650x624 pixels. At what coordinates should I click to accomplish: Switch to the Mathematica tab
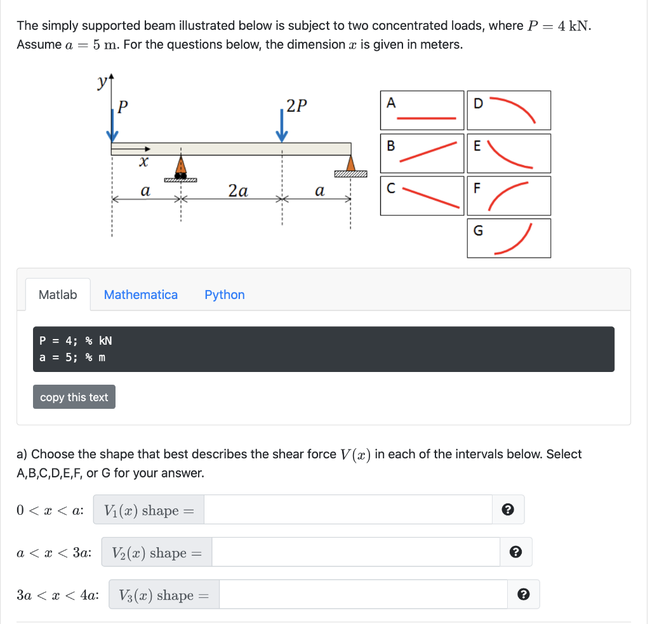[140, 295]
